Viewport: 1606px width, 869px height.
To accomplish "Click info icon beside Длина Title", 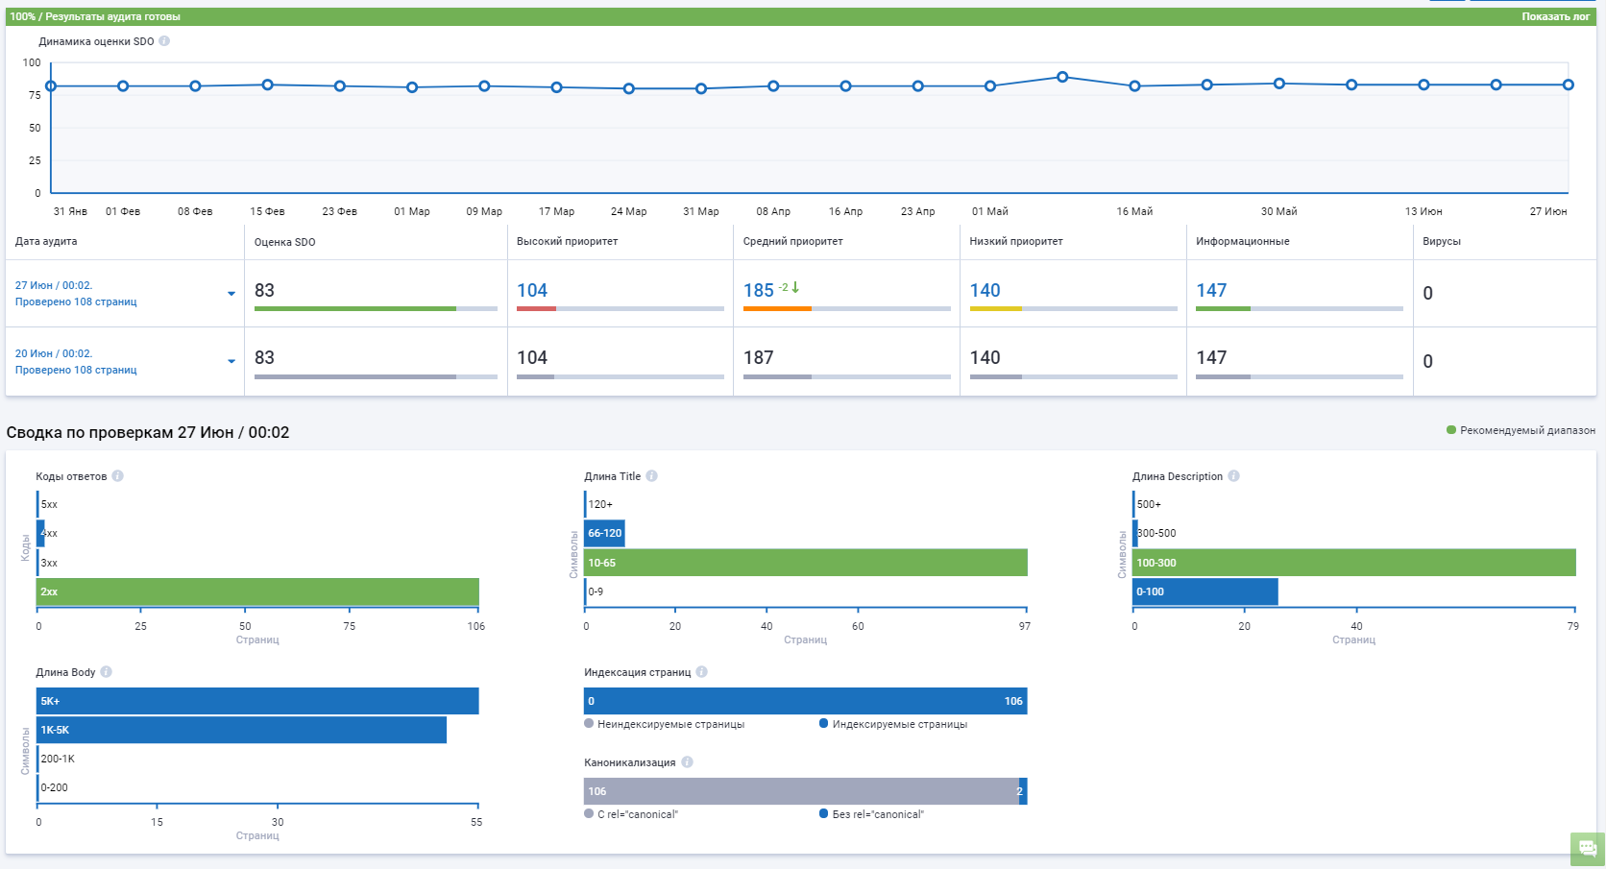I will (651, 476).
